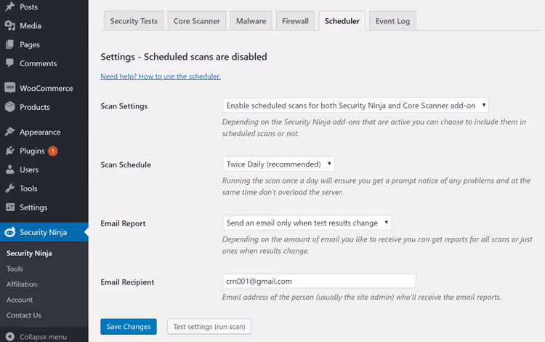Click the Save Changes button
This screenshot has width=545, height=342.
[x=129, y=327]
